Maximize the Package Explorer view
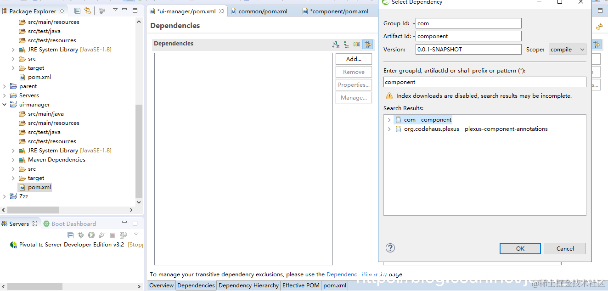The width and height of the screenshot is (608, 291). (135, 10)
